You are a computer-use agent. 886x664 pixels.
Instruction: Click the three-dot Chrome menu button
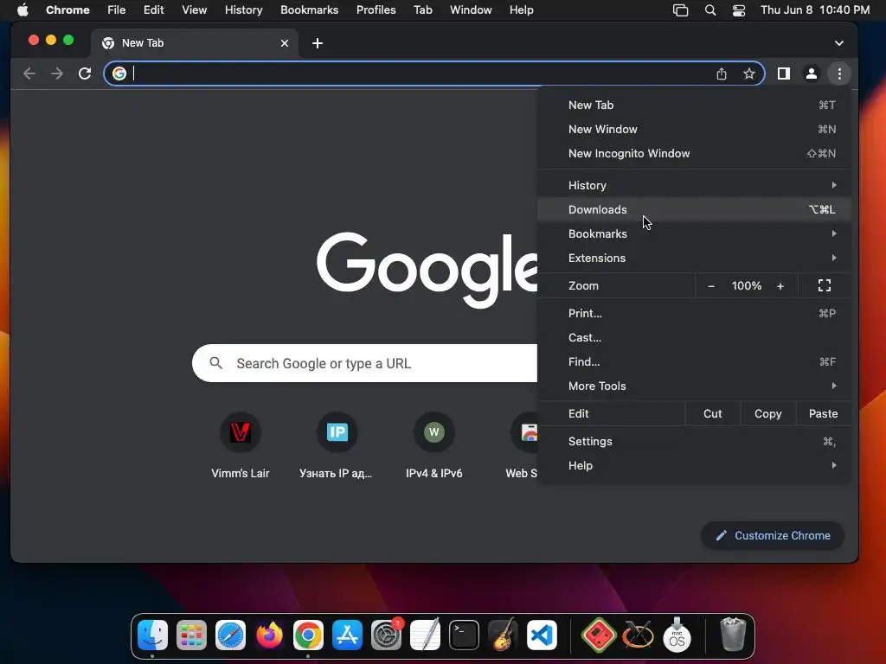click(839, 73)
